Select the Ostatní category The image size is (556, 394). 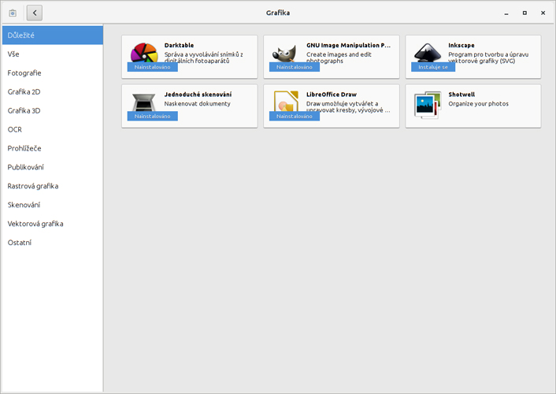click(53, 242)
